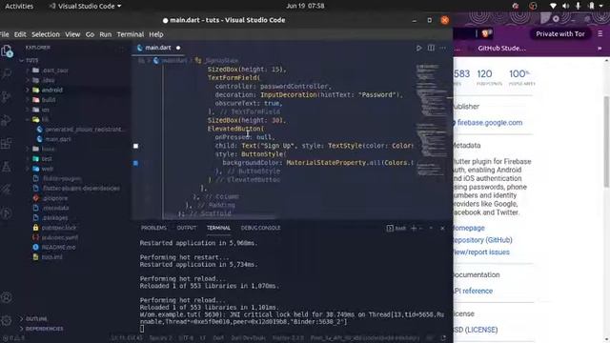This screenshot has width=610, height=343.
Task: Open the Source Control view in the activity bar
Action: pos(7,97)
